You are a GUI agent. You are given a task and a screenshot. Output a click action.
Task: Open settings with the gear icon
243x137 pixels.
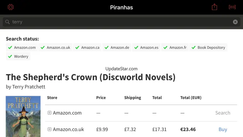11,7
